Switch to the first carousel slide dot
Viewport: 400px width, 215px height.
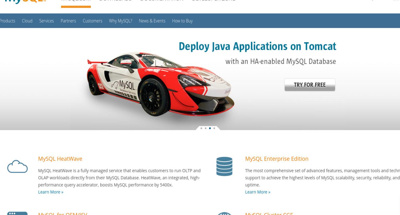pos(201,128)
